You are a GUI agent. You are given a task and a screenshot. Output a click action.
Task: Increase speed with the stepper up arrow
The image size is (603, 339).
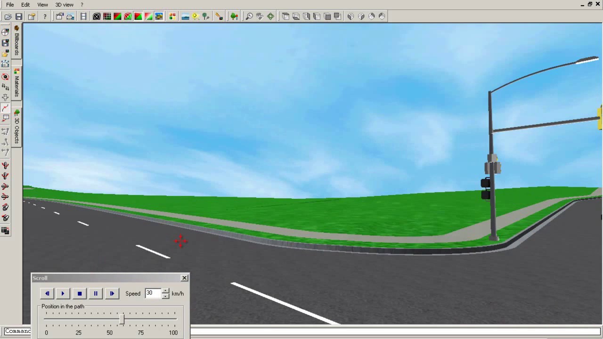pyautogui.click(x=165, y=291)
